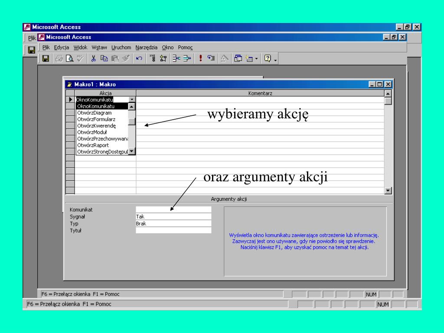Open Print Preview from the toolbar

[x=69, y=59]
